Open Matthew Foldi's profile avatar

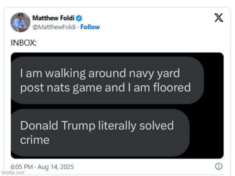point(20,22)
